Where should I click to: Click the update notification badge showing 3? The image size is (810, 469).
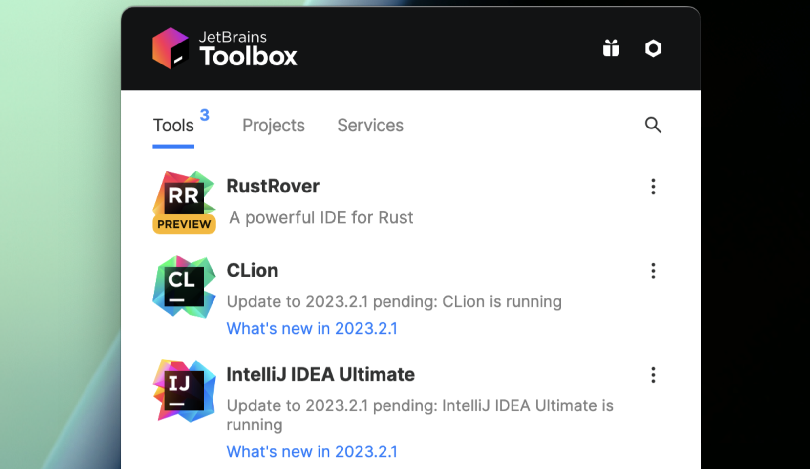click(x=205, y=116)
